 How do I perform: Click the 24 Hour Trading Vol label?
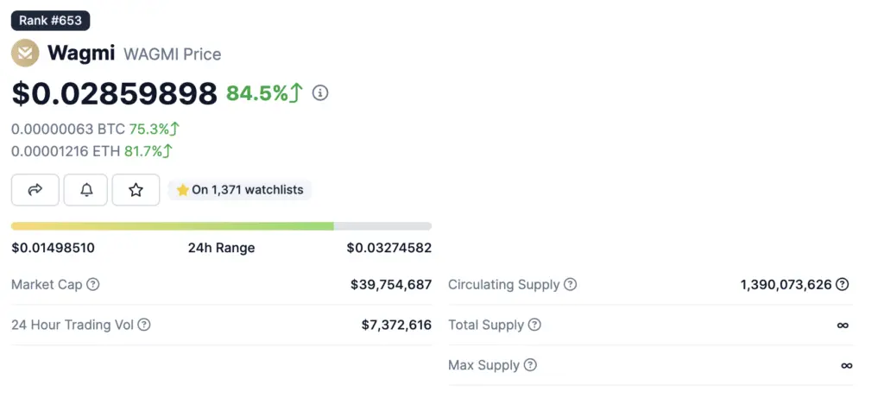point(73,325)
